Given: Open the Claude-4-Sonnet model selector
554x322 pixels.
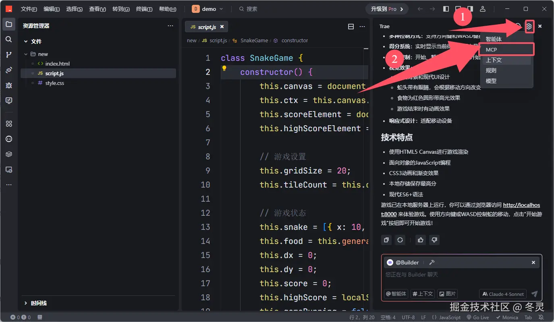Looking at the screenshot, I should [x=503, y=294].
